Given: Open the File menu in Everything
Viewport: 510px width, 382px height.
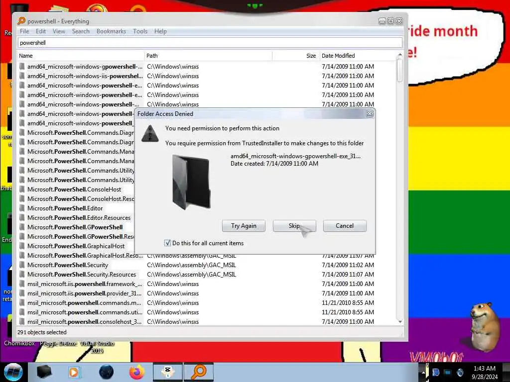Looking at the screenshot, I should [x=24, y=31].
